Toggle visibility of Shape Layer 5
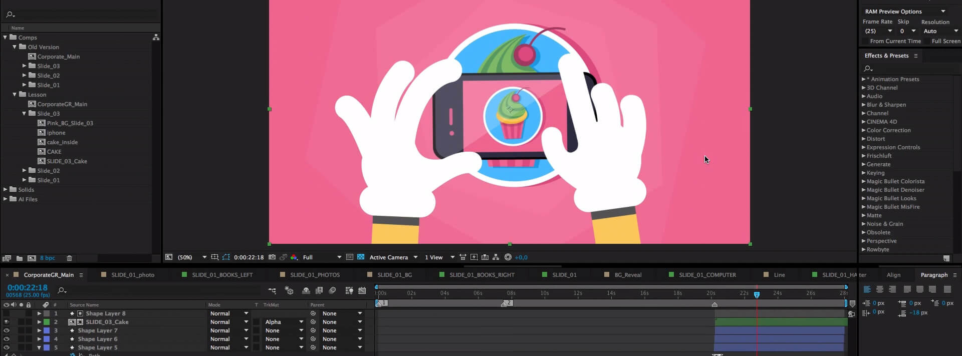The height and width of the screenshot is (356, 962). pos(7,347)
